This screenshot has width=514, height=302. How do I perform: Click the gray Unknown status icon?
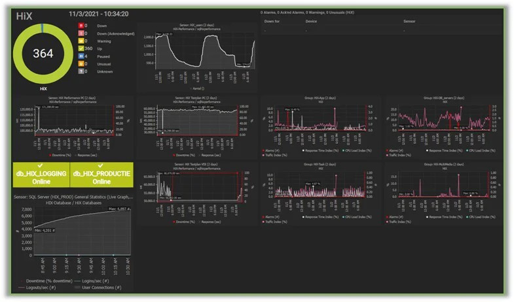pyautogui.click(x=81, y=73)
